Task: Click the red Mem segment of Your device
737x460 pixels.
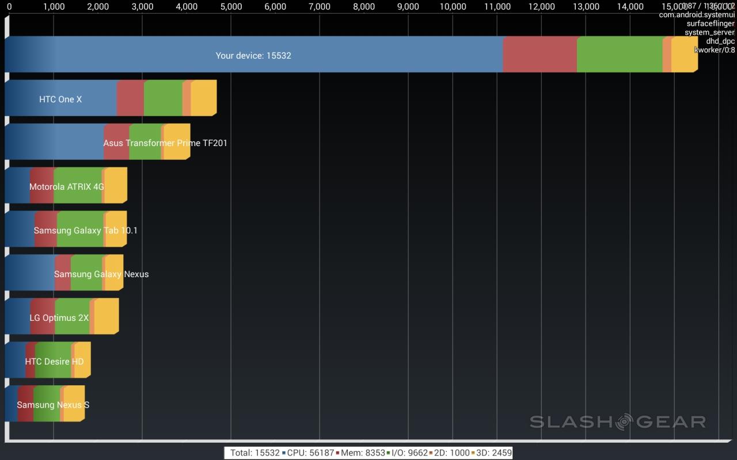Action: click(540, 55)
